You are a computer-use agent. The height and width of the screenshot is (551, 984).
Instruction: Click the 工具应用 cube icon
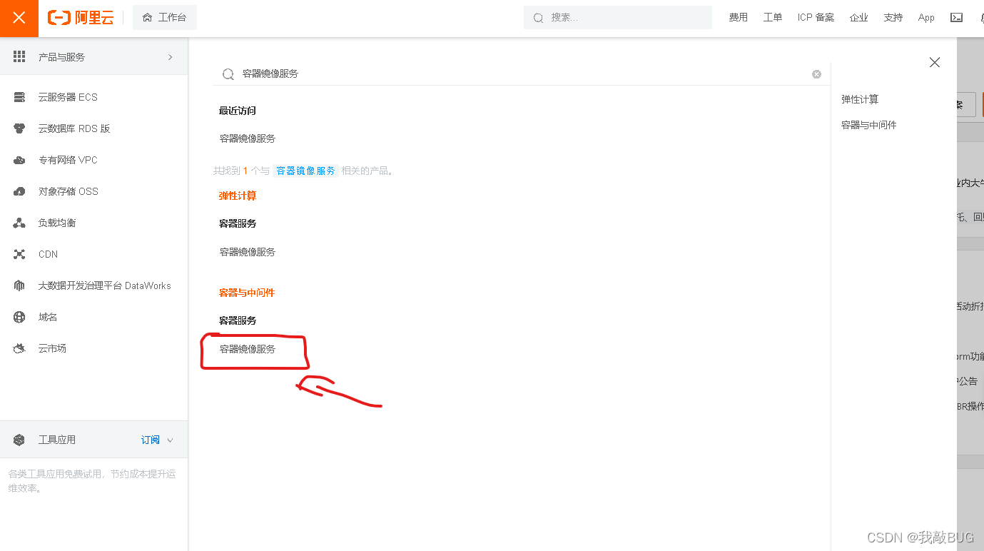click(x=19, y=440)
